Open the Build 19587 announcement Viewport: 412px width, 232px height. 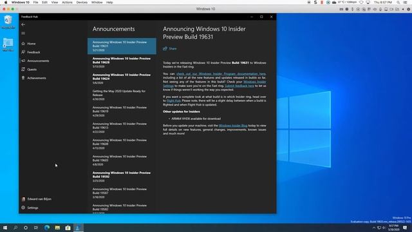(x=122, y=193)
